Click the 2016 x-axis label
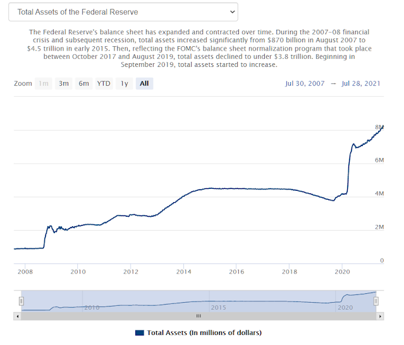Image resolution: width=404 pixels, height=345 pixels. point(236,272)
